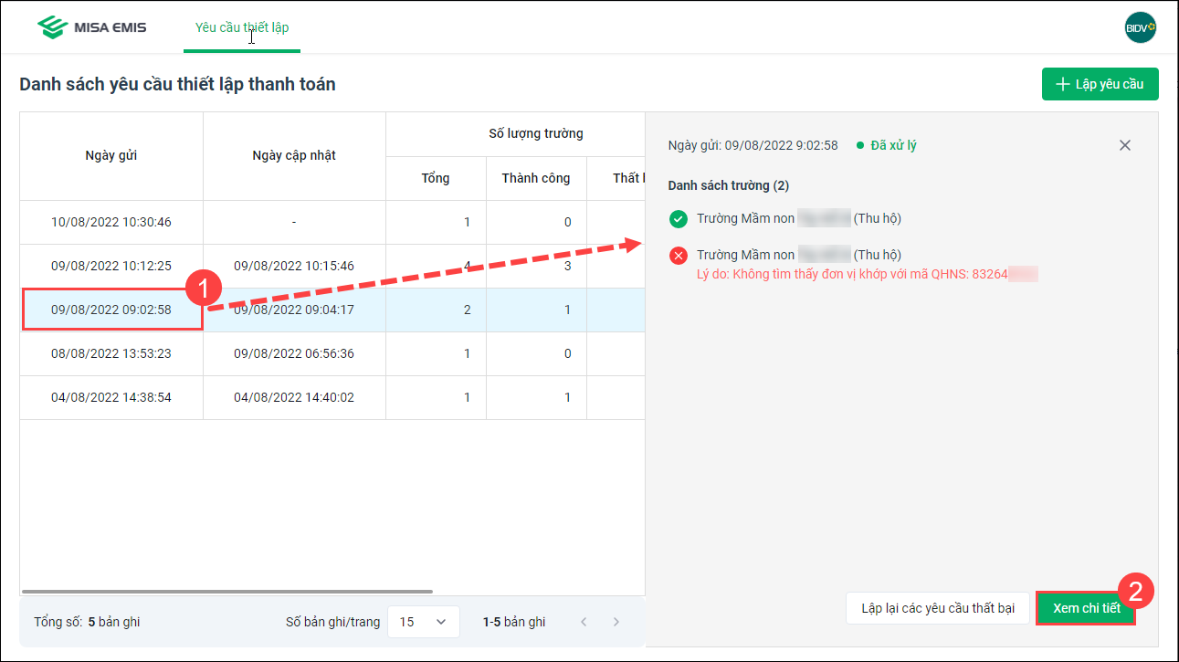Open the BIDV account avatar
The width and height of the screenshot is (1179, 662).
(x=1140, y=27)
